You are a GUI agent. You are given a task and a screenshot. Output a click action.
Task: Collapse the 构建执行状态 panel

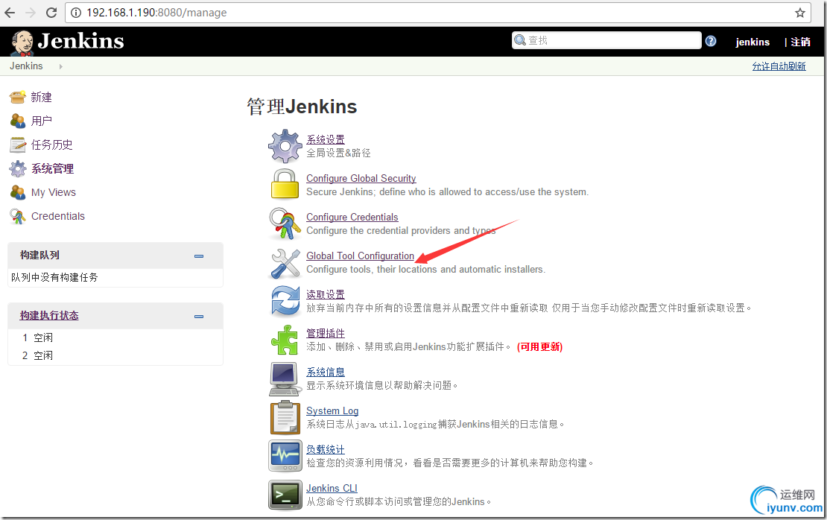[199, 317]
